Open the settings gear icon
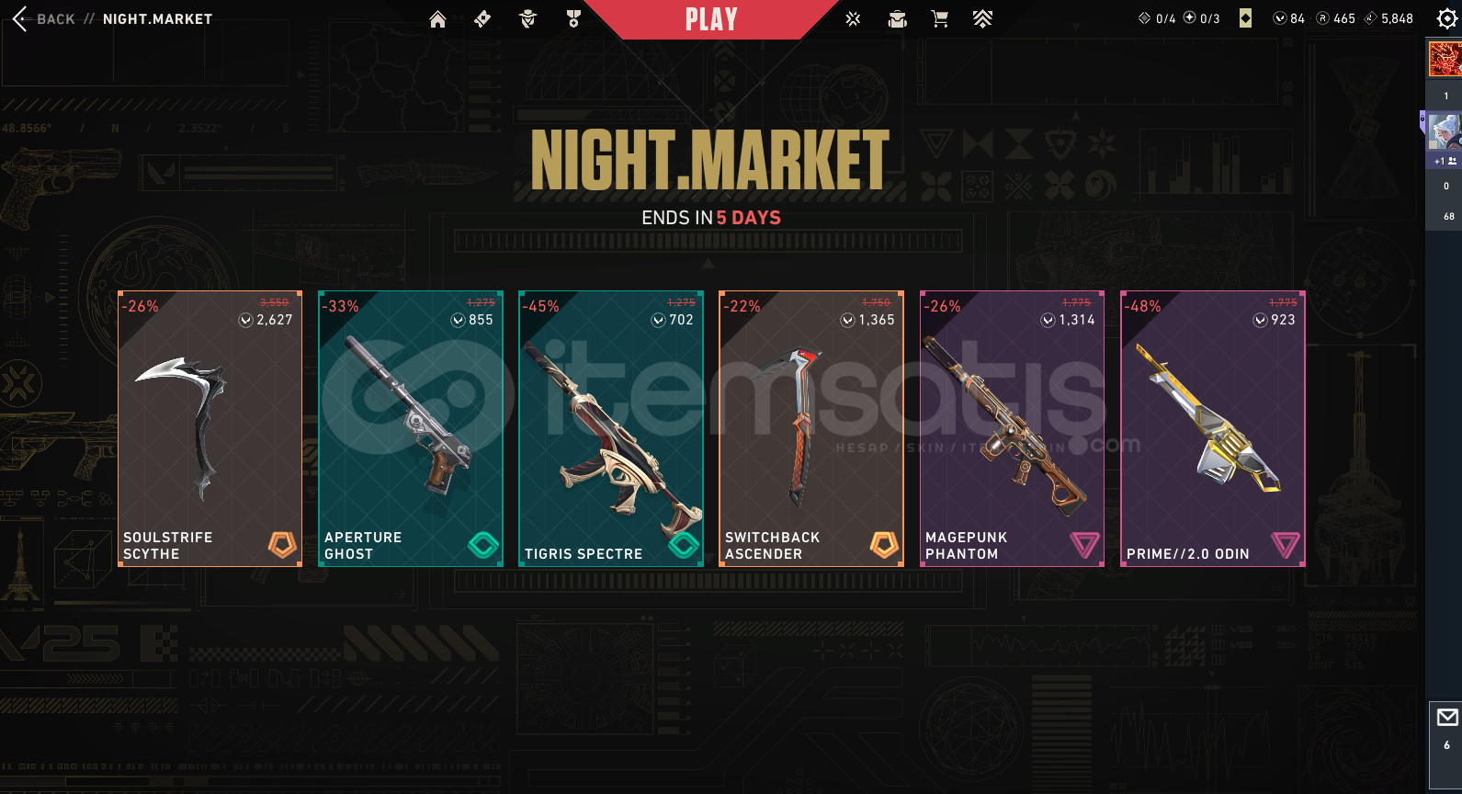 1446,19
